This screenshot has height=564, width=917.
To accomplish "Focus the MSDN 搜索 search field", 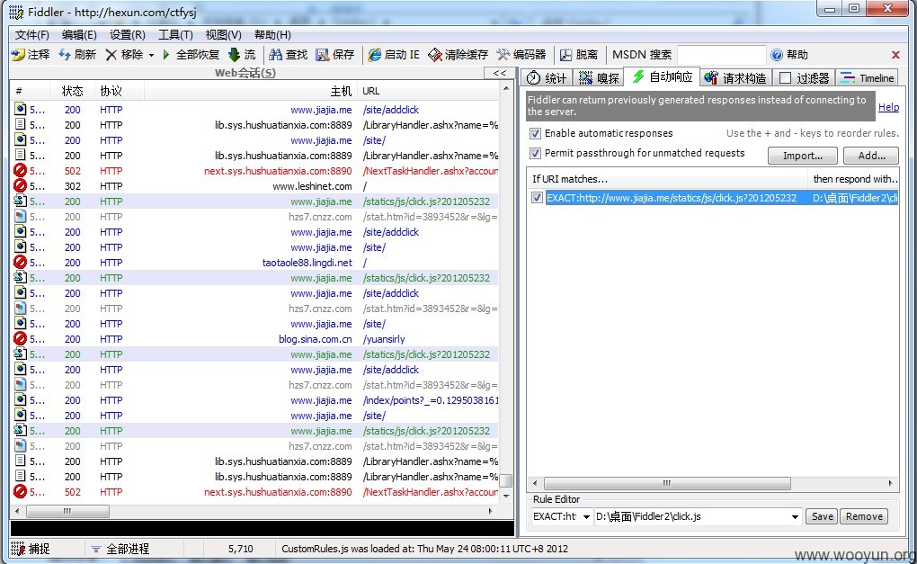I will 721,54.
